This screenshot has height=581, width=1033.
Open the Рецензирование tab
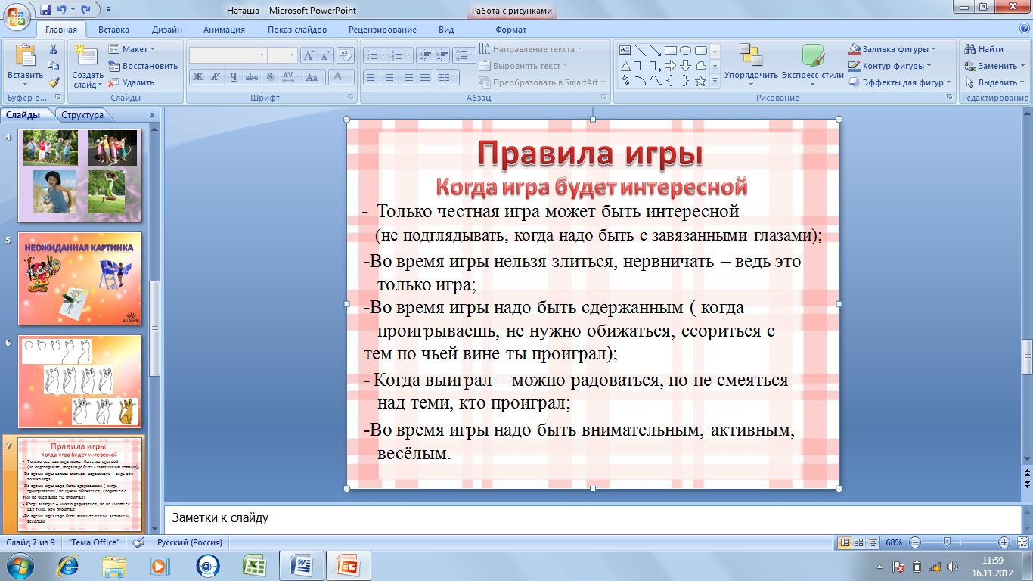(x=383, y=30)
